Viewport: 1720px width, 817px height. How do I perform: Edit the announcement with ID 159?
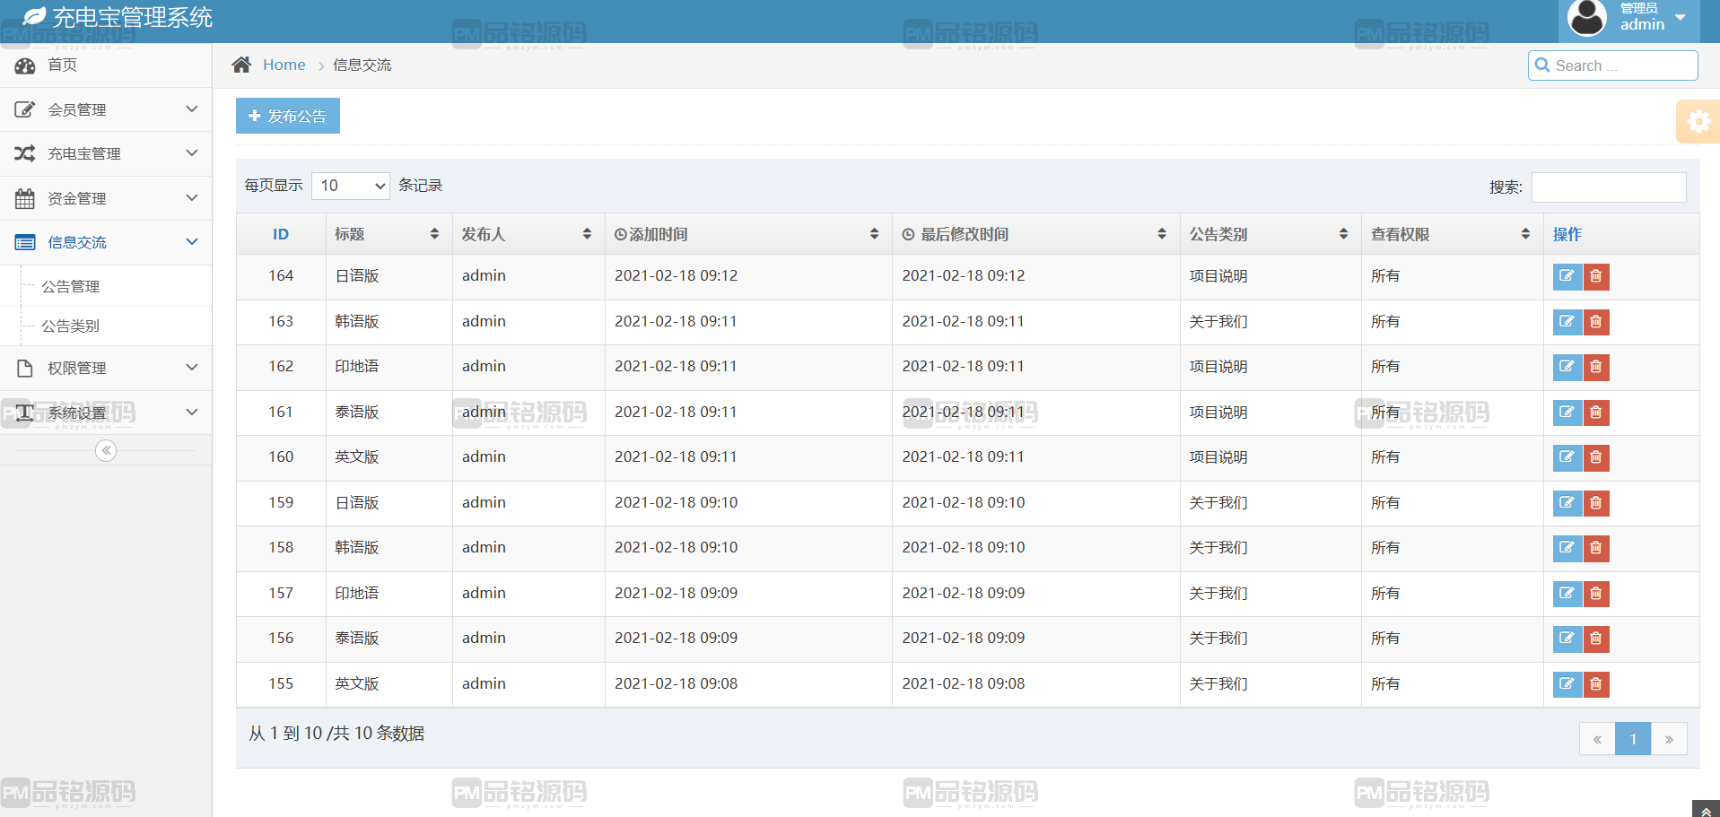click(1567, 503)
